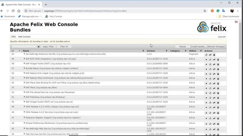The height and width of the screenshot is (136, 243).
Task: Click Install/Update... button
Action: tap(198, 46)
